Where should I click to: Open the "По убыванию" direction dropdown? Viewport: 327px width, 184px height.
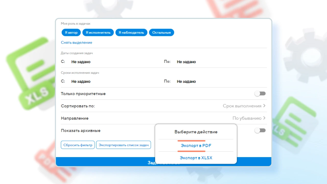249,118
